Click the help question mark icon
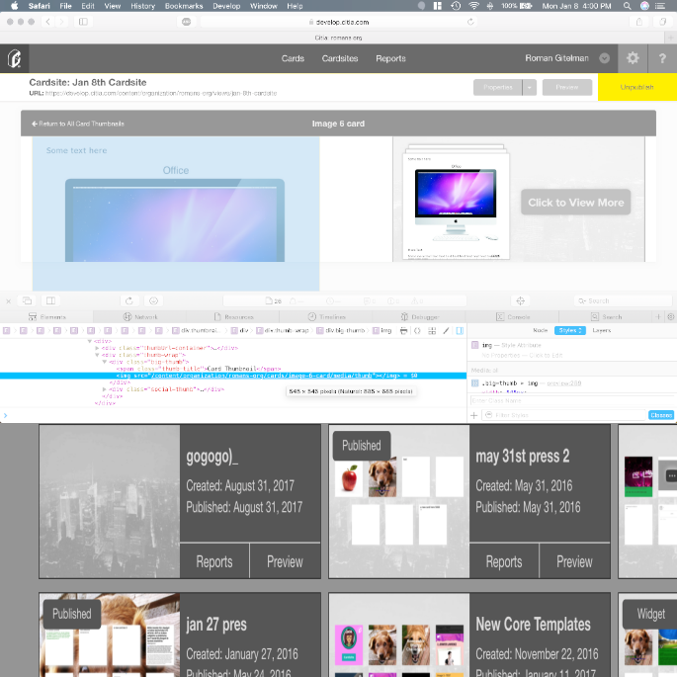Viewport: 677px width, 677px height. tap(662, 58)
